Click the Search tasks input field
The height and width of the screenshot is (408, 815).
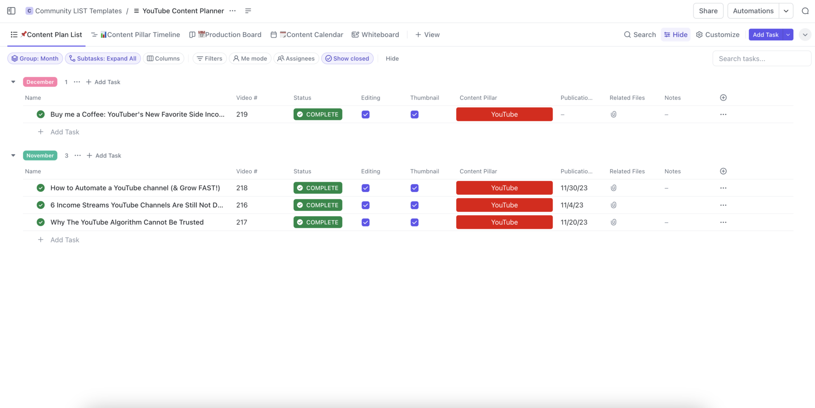point(762,59)
